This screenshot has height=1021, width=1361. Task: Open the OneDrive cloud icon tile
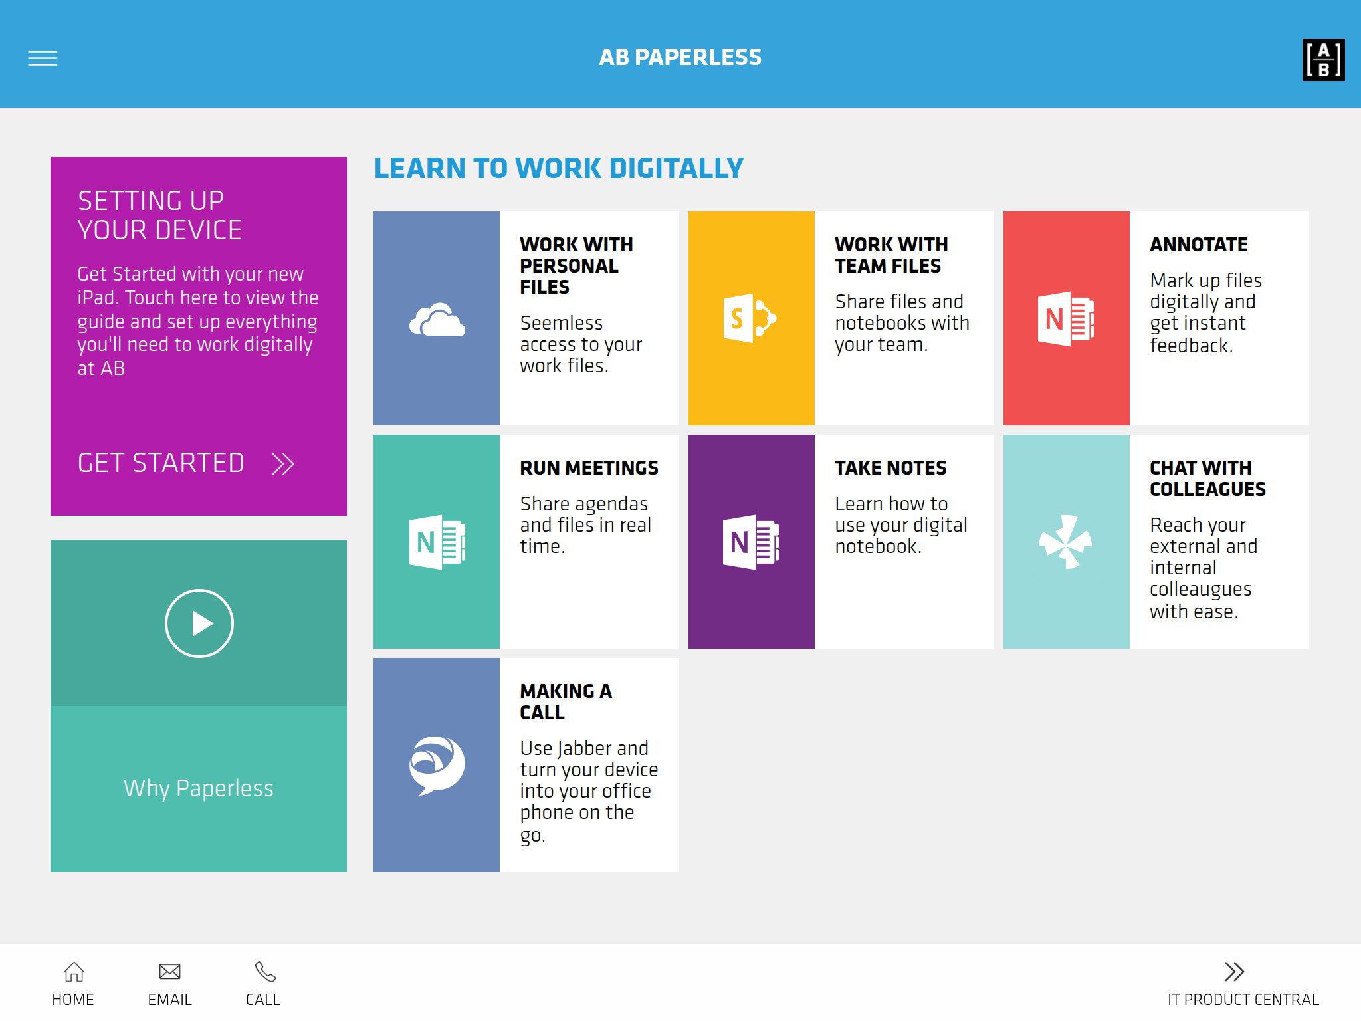point(437,318)
